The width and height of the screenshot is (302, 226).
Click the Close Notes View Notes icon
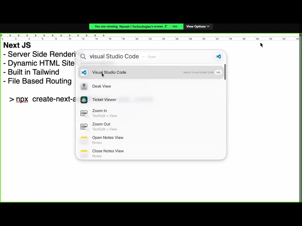click(x=84, y=153)
